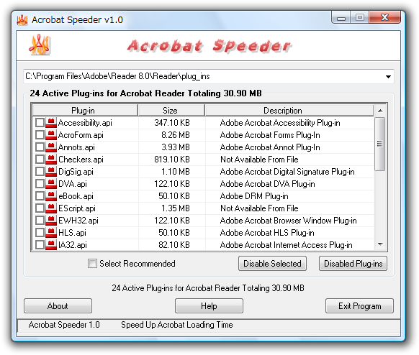Screen dimensions: 419x355
Task: Click the 819.10 KB size cell
Action: coord(172,160)
